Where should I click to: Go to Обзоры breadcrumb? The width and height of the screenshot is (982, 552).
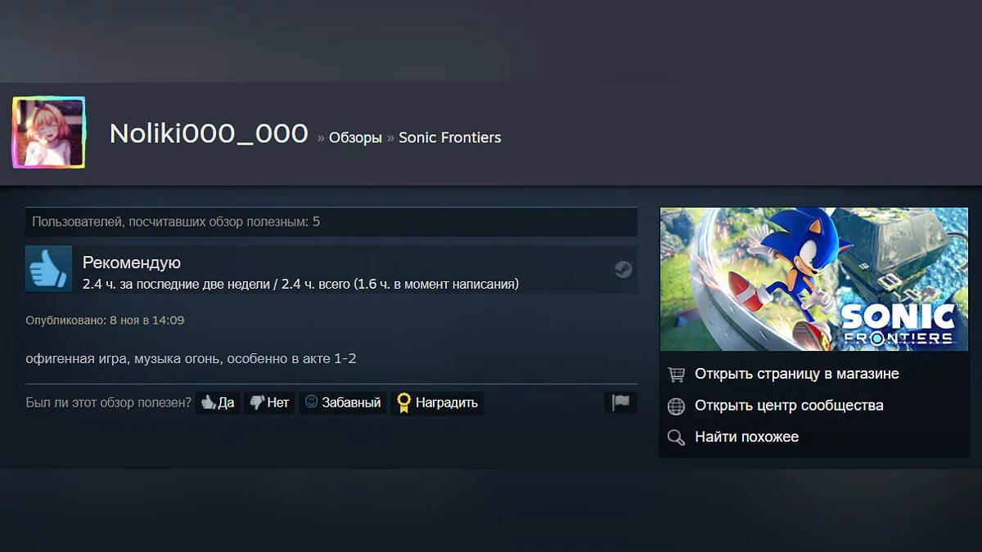(x=355, y=137)
